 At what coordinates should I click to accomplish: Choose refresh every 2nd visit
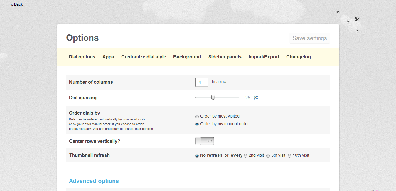[x=245, y=156]
